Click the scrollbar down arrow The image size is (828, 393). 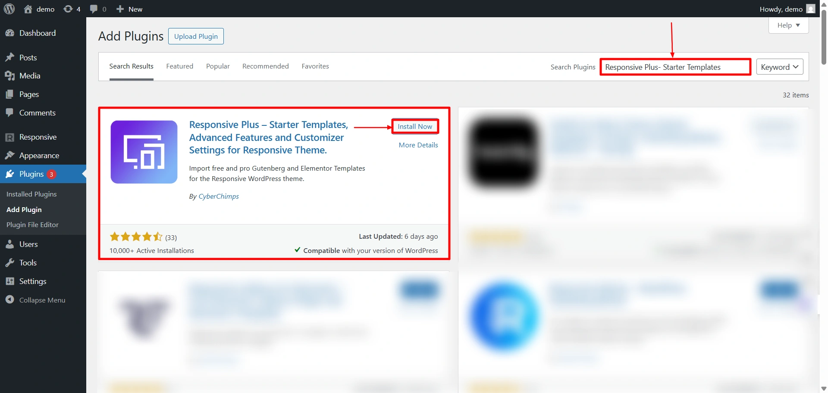click(x=824, y=389)
